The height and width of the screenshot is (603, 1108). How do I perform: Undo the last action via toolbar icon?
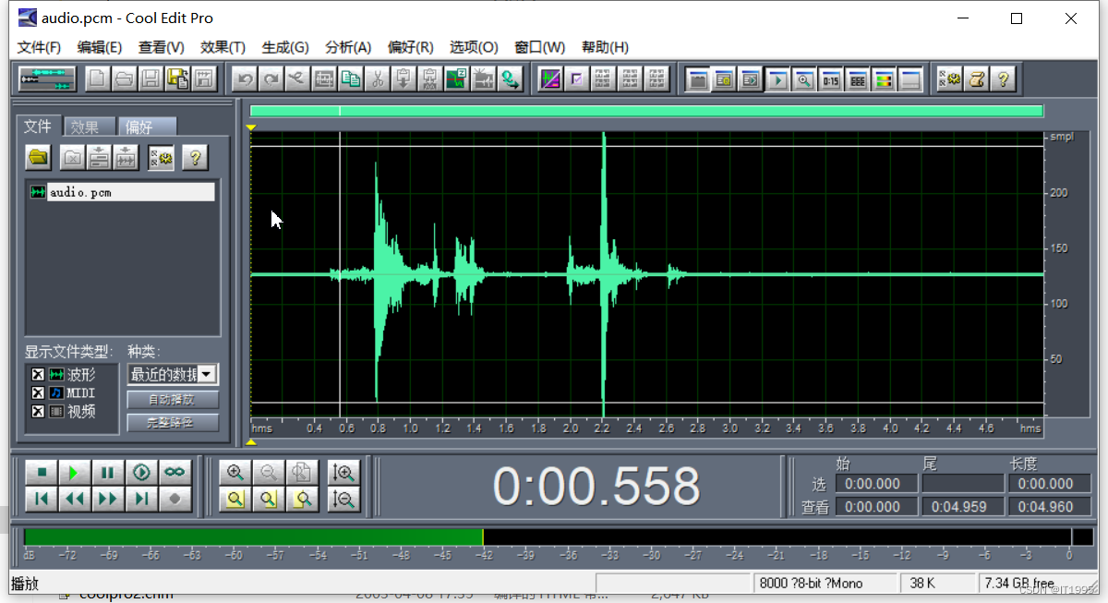pyautogui.click(x=245, y=78)
